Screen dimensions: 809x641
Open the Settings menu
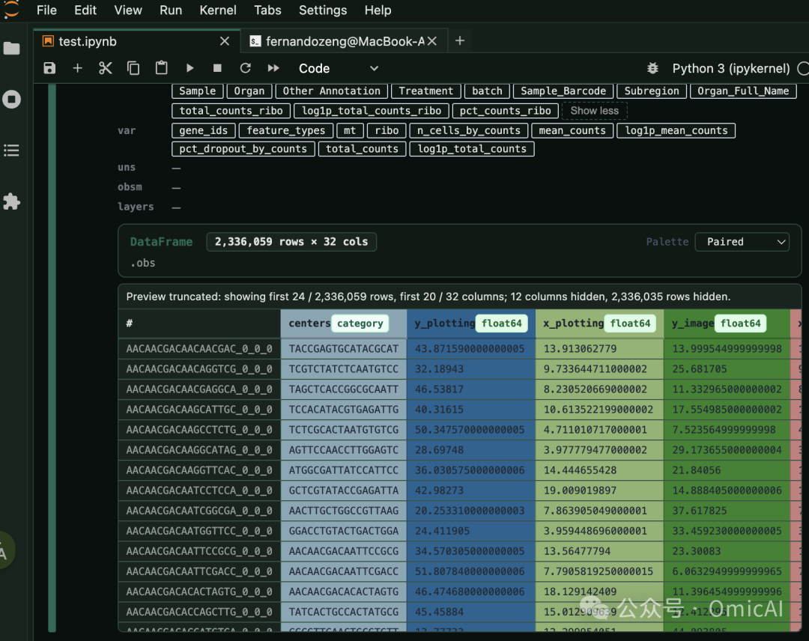(323, 10)
